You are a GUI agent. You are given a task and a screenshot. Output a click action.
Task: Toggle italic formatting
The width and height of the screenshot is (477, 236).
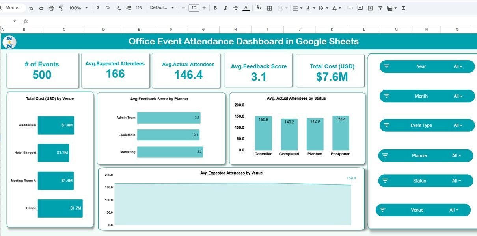[225, 8]
